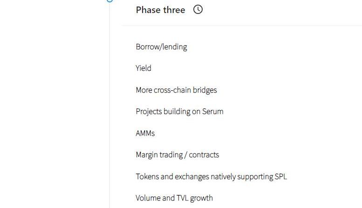Click the word Serum in the list

212,112
